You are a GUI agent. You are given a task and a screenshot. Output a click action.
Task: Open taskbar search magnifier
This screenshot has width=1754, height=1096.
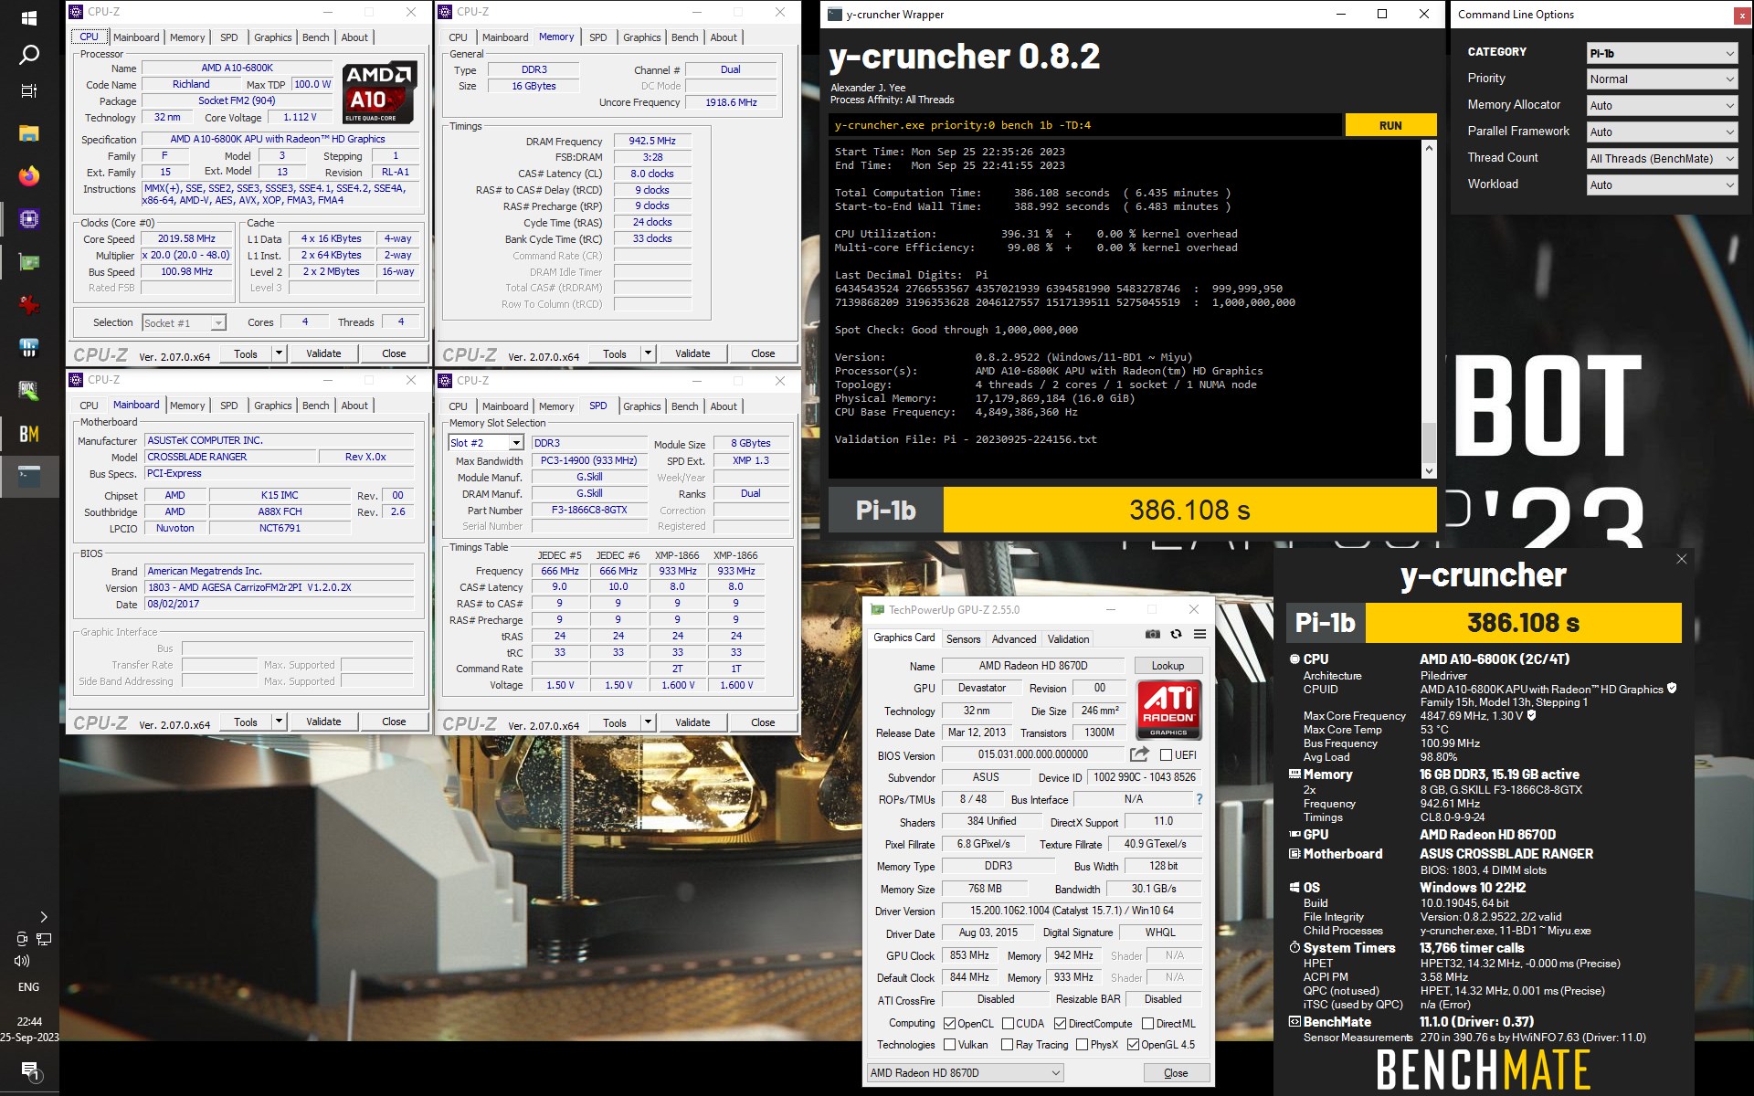[x=29, y=55]
